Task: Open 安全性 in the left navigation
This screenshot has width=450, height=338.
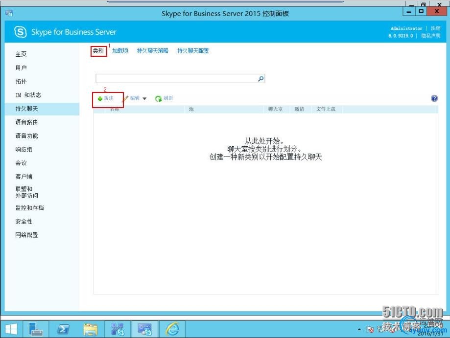Action: click(24, 222)
